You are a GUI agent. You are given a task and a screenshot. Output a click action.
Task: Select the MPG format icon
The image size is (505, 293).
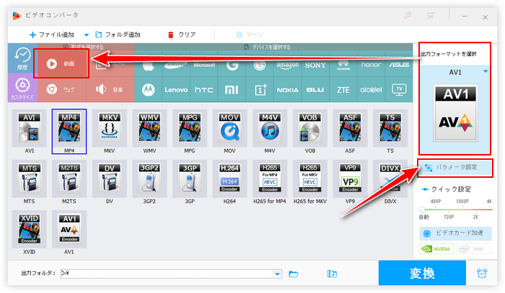(x=189, y=128)
